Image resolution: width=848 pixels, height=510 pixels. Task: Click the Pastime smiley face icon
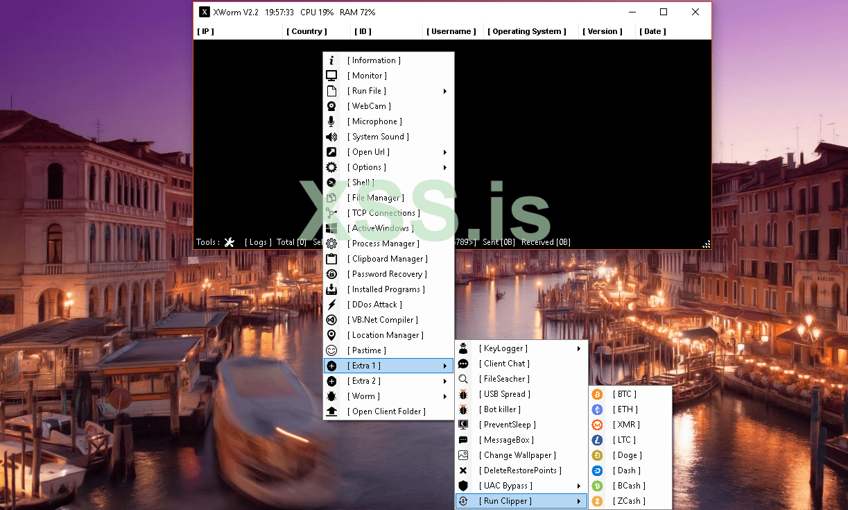click(x=331, y=350)
